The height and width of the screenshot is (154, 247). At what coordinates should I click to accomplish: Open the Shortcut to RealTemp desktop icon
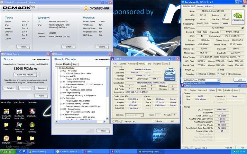[x=6, y=111]
